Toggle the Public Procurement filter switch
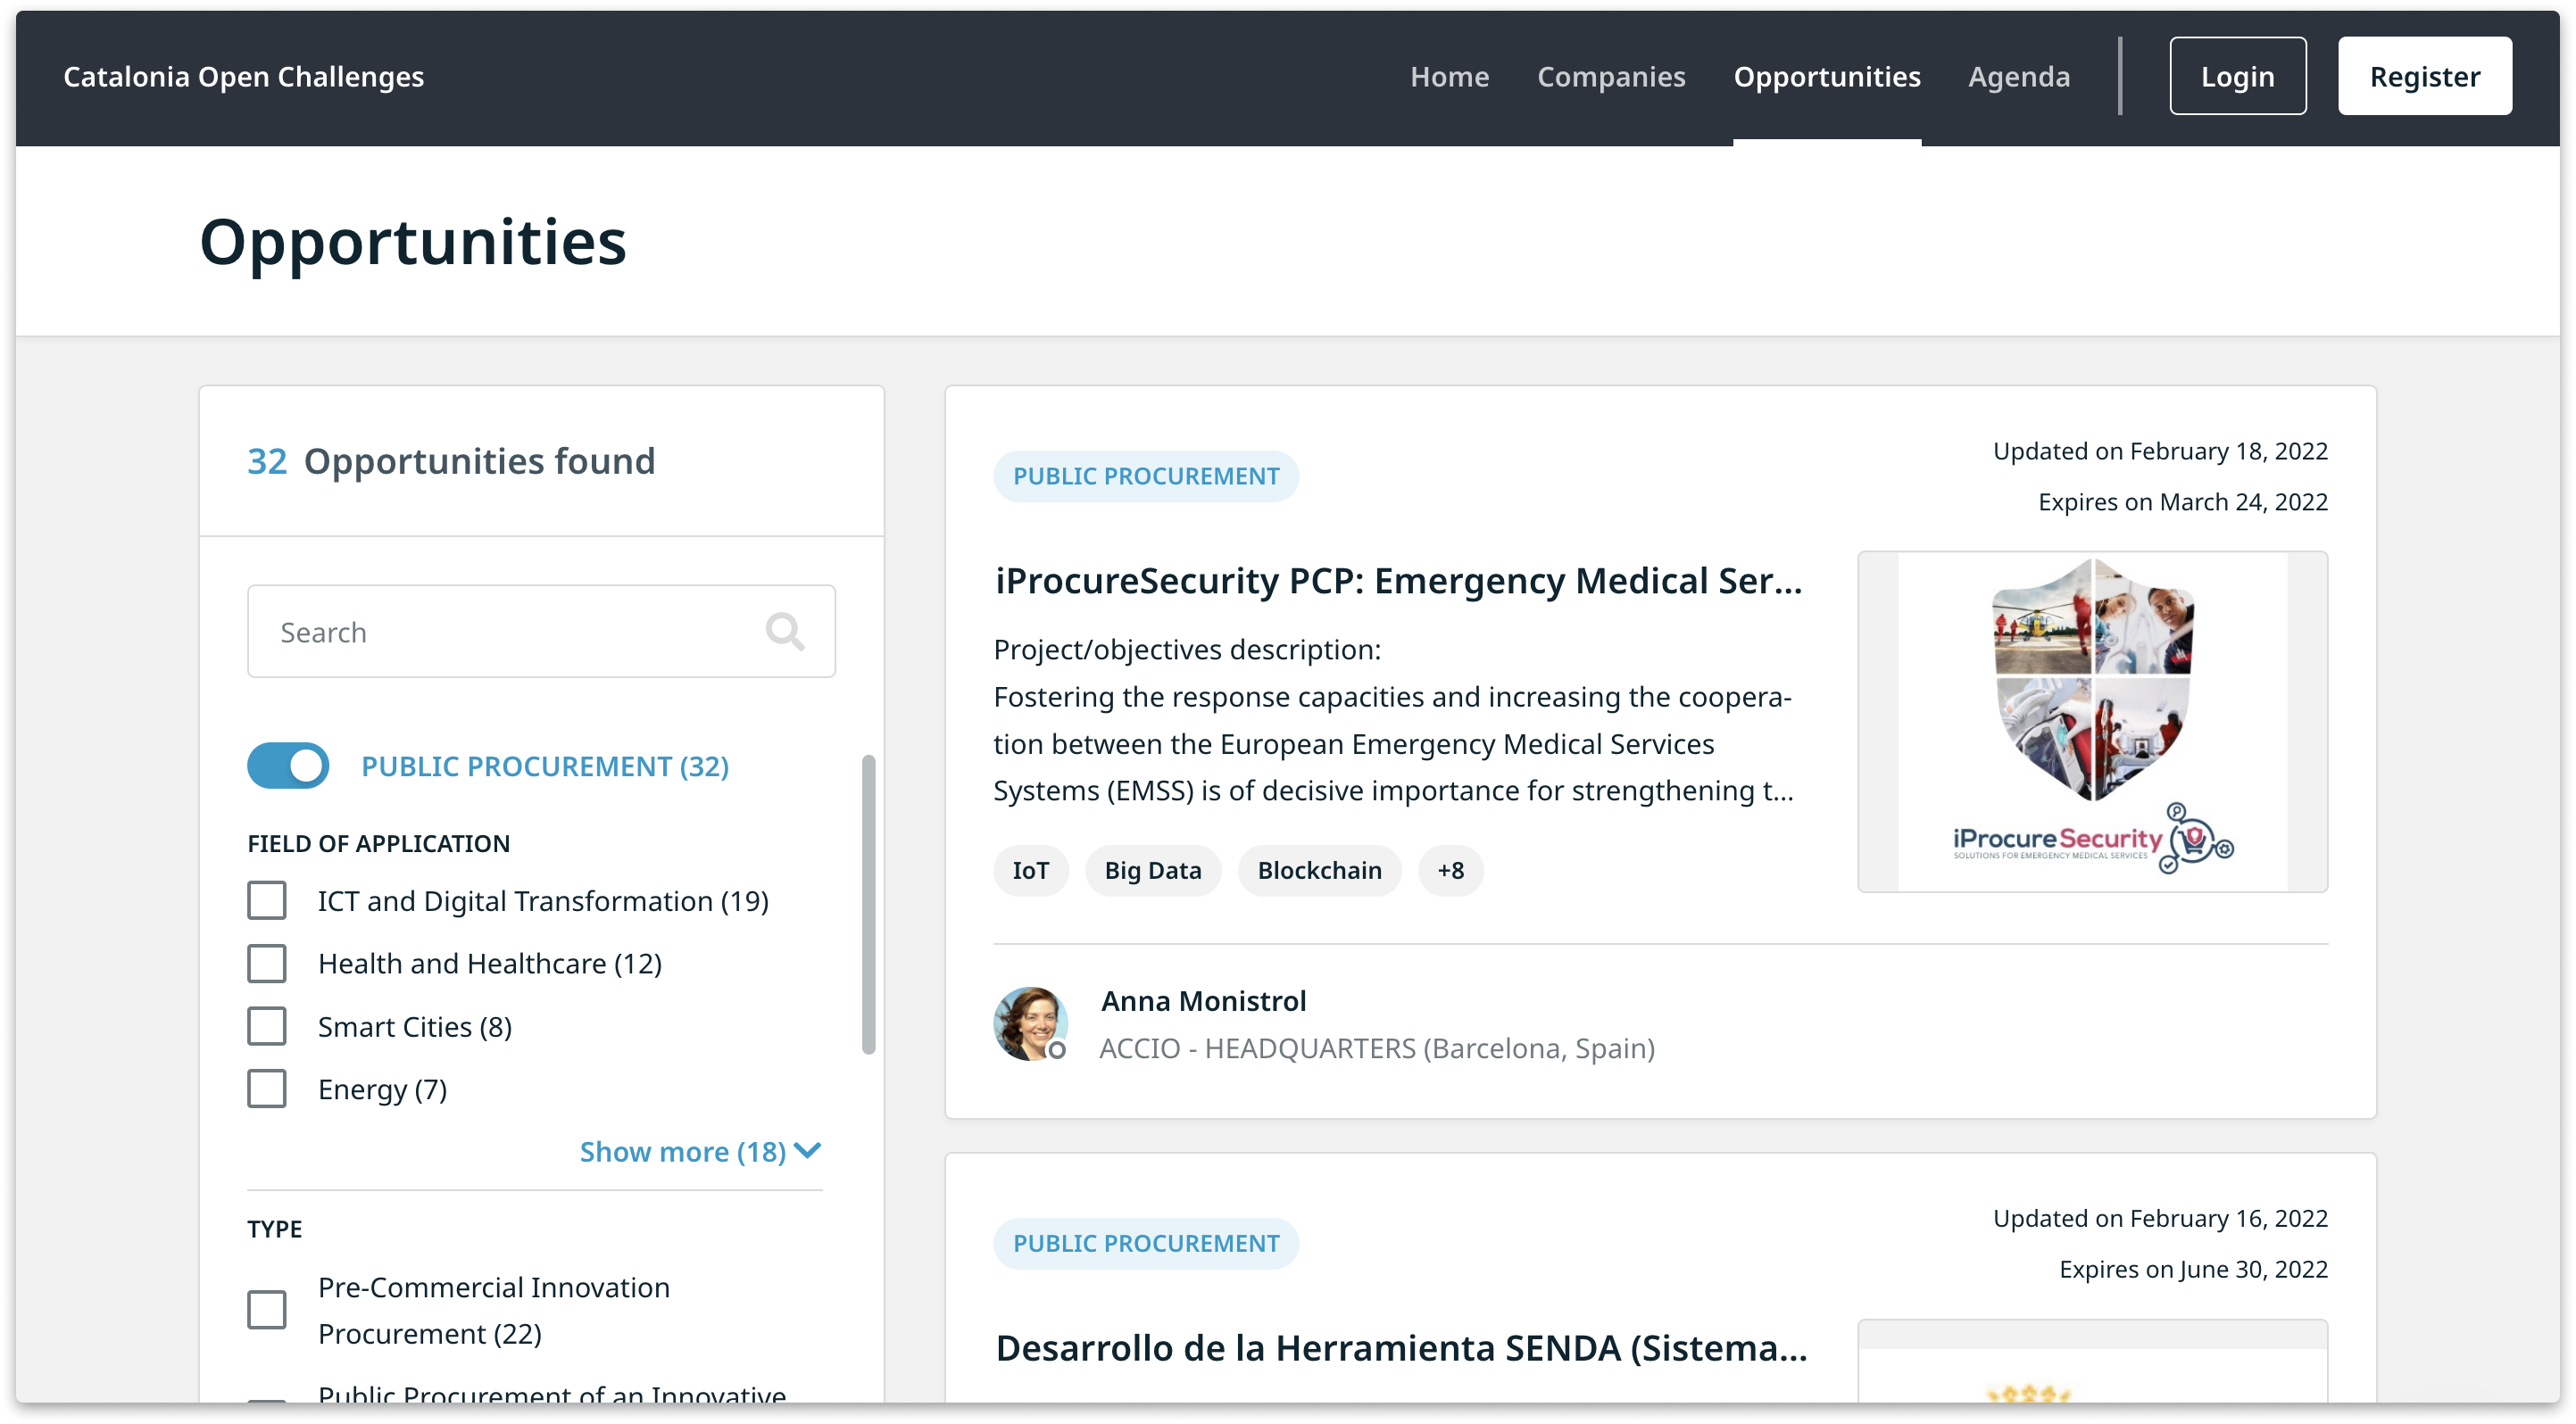 pos(287,766)
